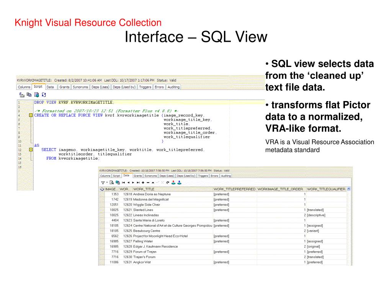Image resolution: width=392 pixels, height=294 pixels.
Task: Open Synonyms tab in upper window
Action: point(80,87)
